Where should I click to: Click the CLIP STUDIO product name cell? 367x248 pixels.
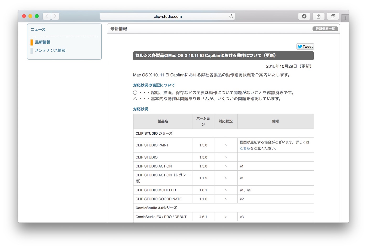pyautogui.click(x=163, y=157)
